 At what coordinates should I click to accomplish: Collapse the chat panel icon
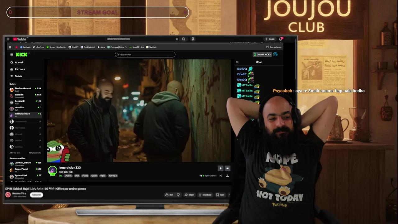pos(237,62)
